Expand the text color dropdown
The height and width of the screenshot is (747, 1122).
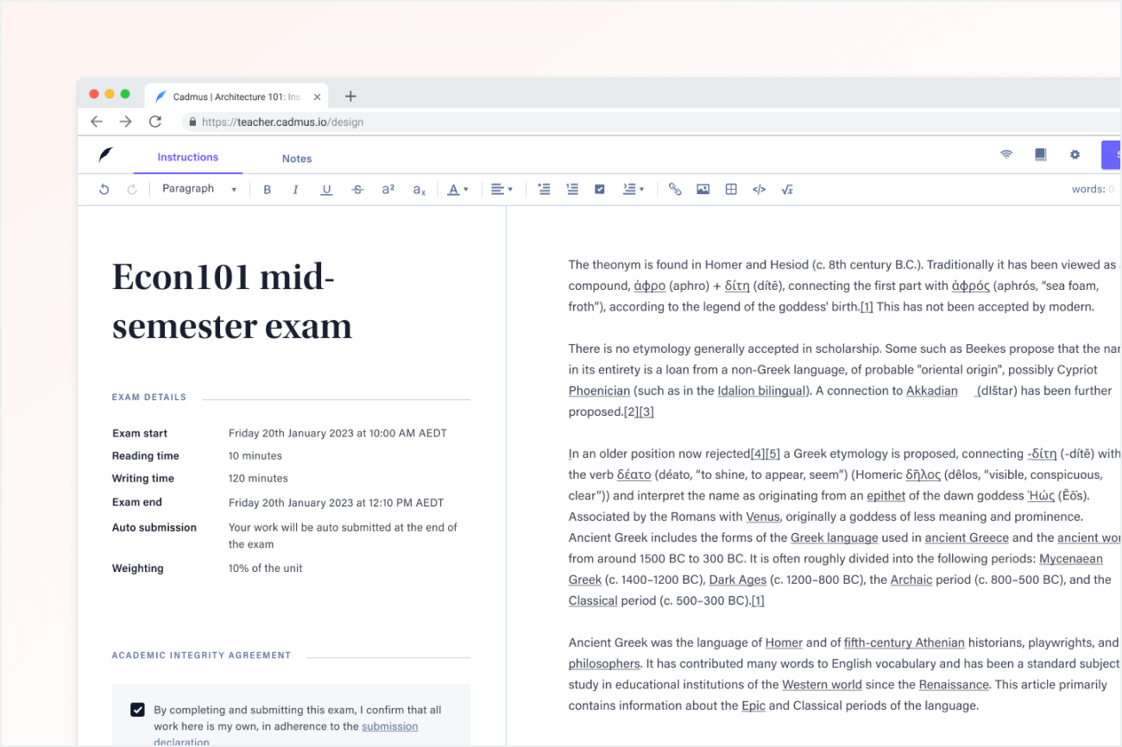tap(457, 190)
